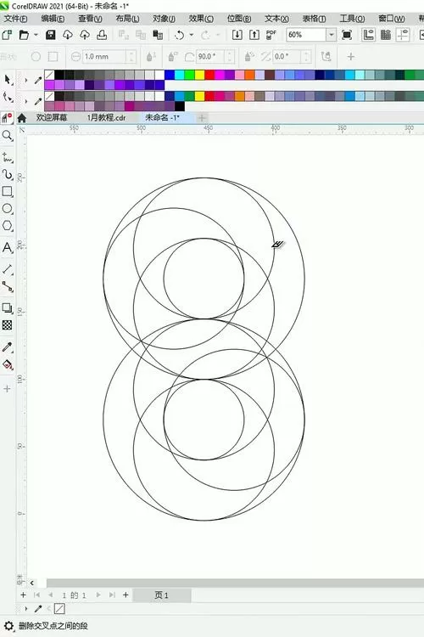Image resolution: width=424 pixels, height=637 pixels.
Task: Select the Virtual Segment Delete crop tool
Action: click(x=8, y=118)
